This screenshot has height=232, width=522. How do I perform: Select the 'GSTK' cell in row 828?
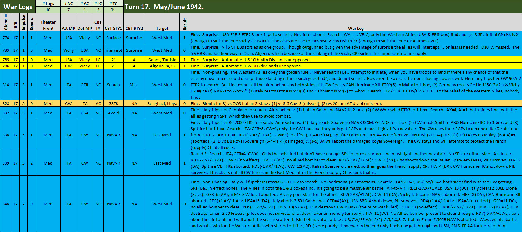pyautogui.click(x=113, y=103)
